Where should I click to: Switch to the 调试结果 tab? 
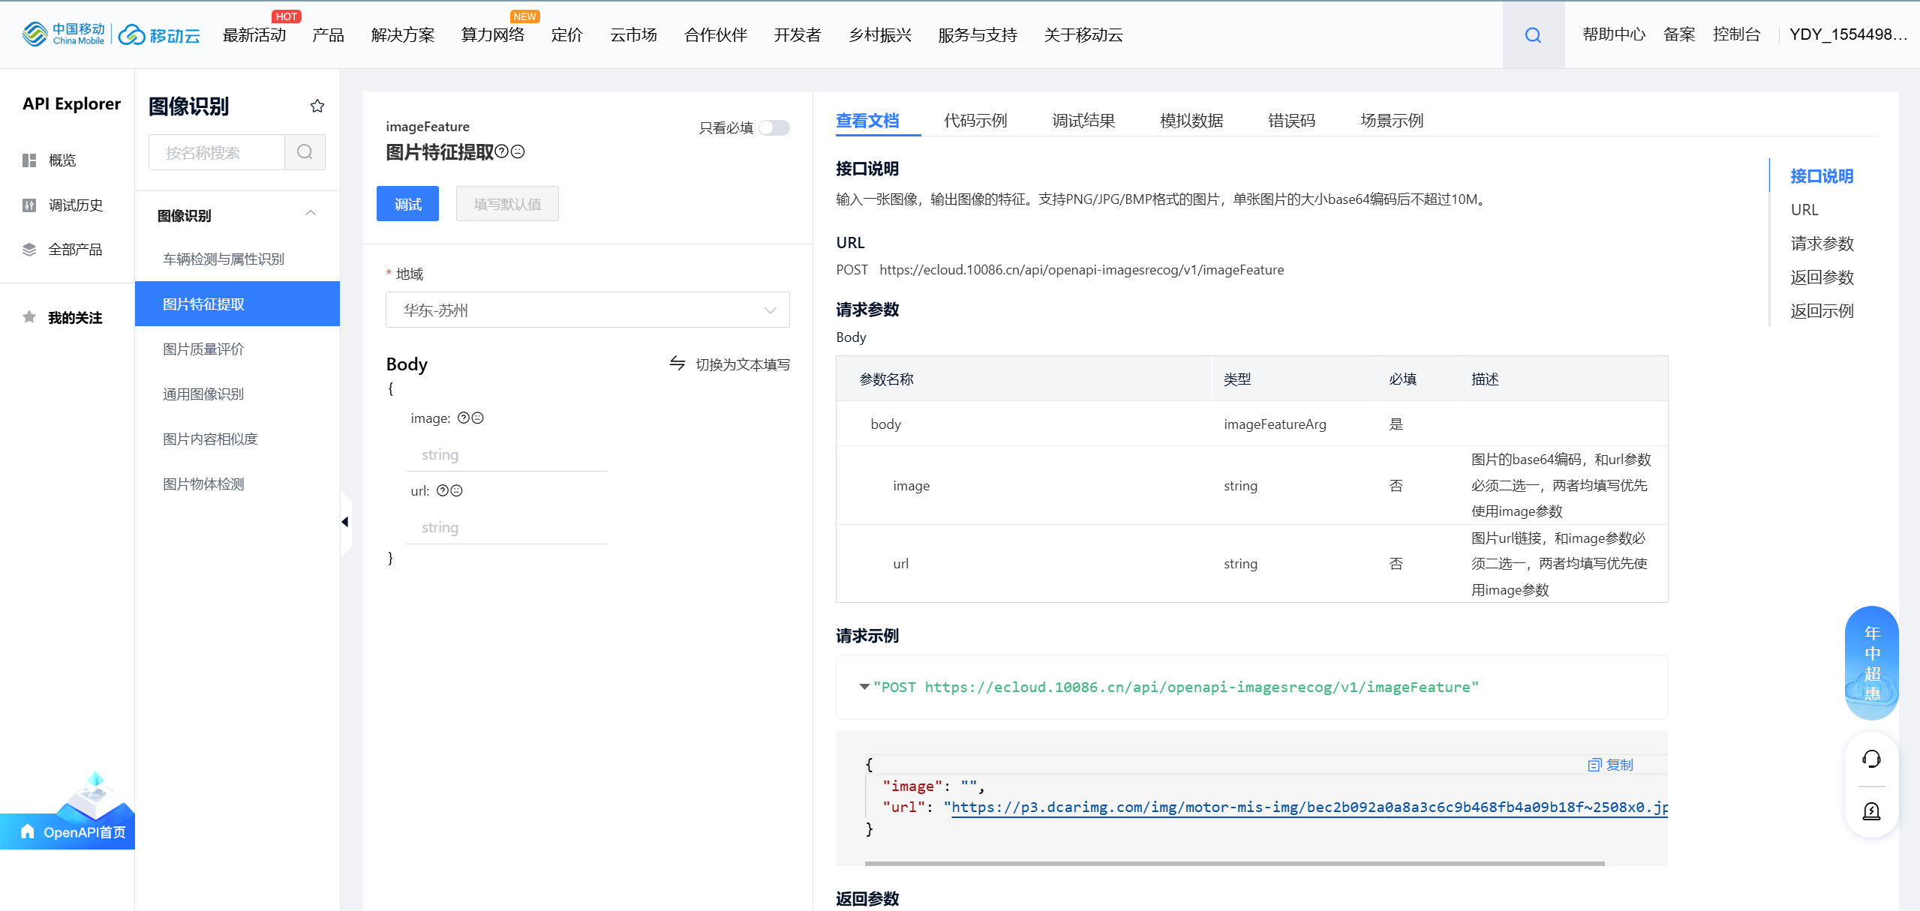1083,120
